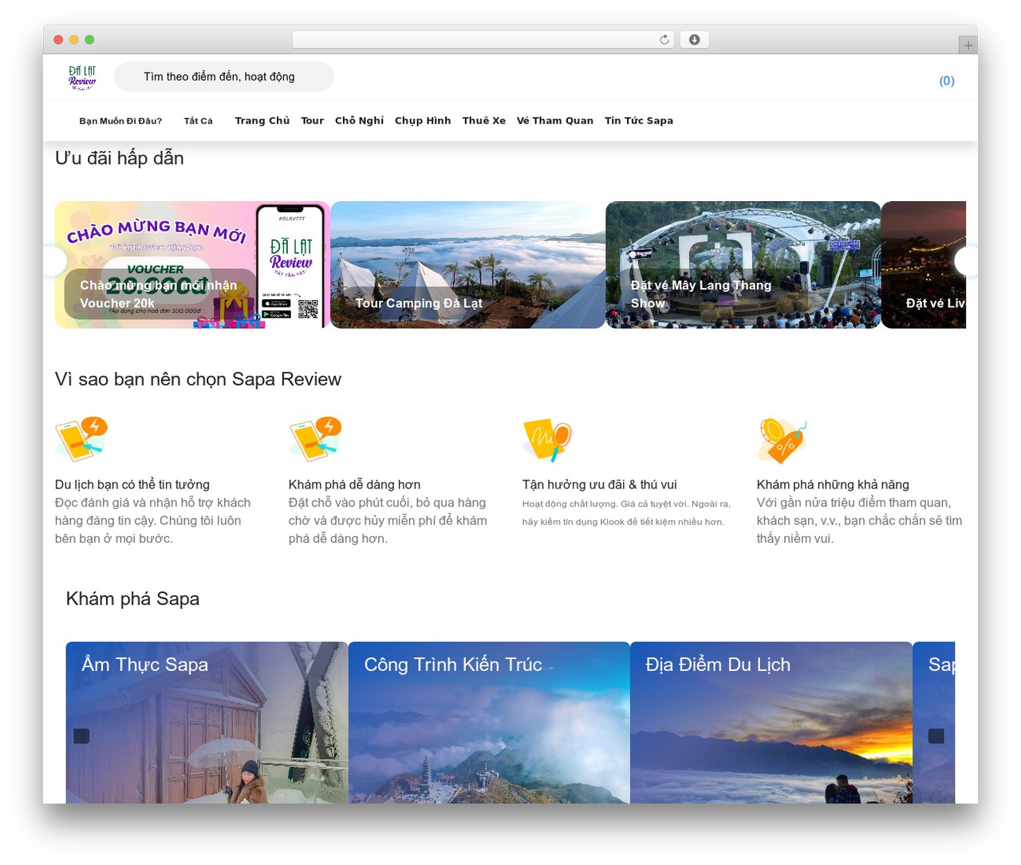Click the 'Tận hưởng ưu đãi & thú vui' heading

[600, 484]
